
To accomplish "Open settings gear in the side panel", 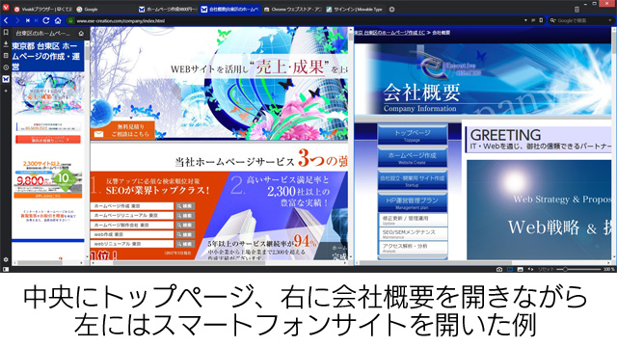I will pyautogui.click(x=6, y=259).
